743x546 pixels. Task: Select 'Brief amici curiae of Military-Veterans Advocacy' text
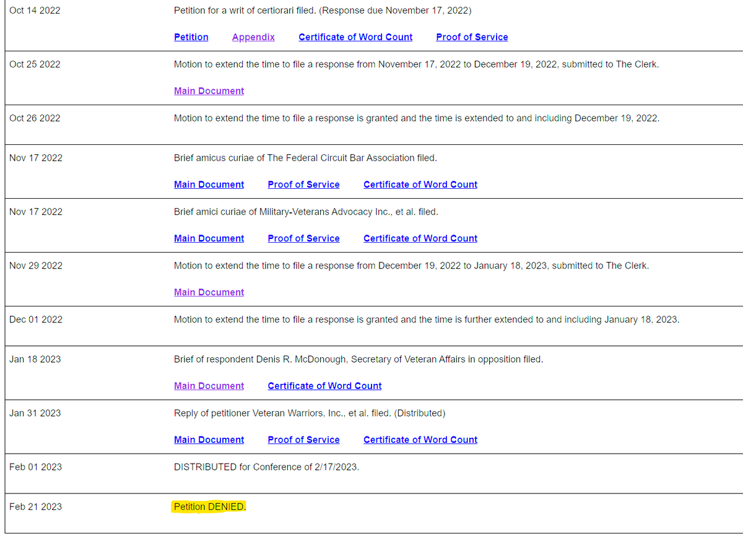[x=306, y=212]
